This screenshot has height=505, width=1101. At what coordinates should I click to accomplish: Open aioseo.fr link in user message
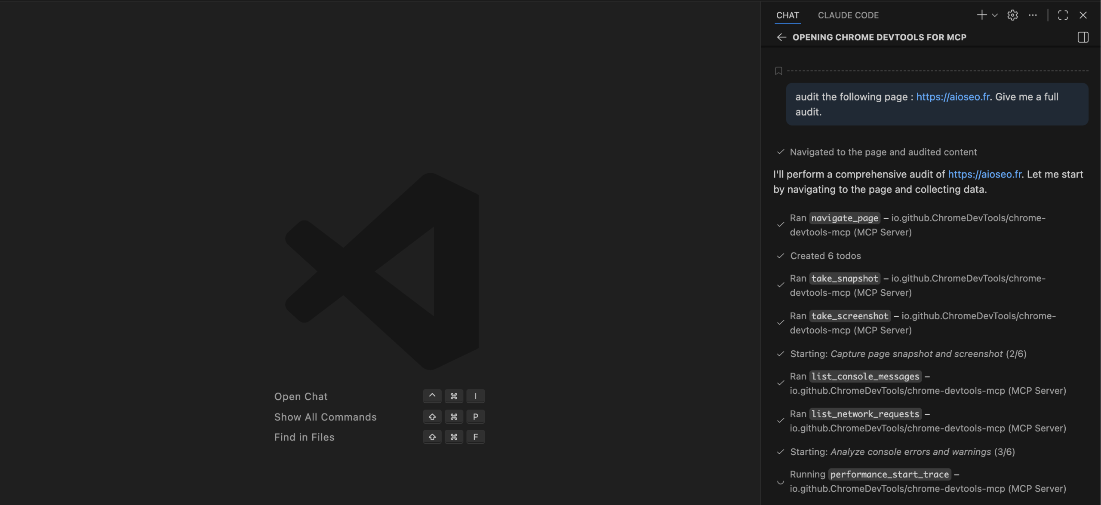pyautogui.click(x=953, y=97)
